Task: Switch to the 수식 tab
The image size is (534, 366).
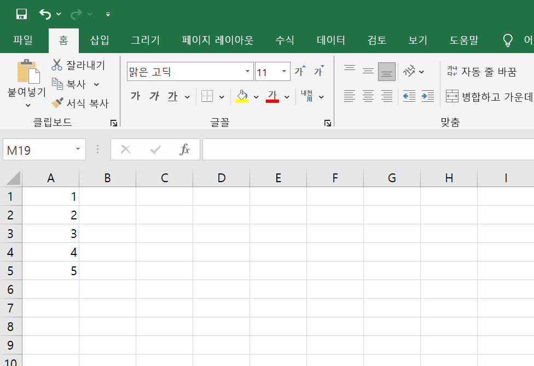Action: point(285,40)
